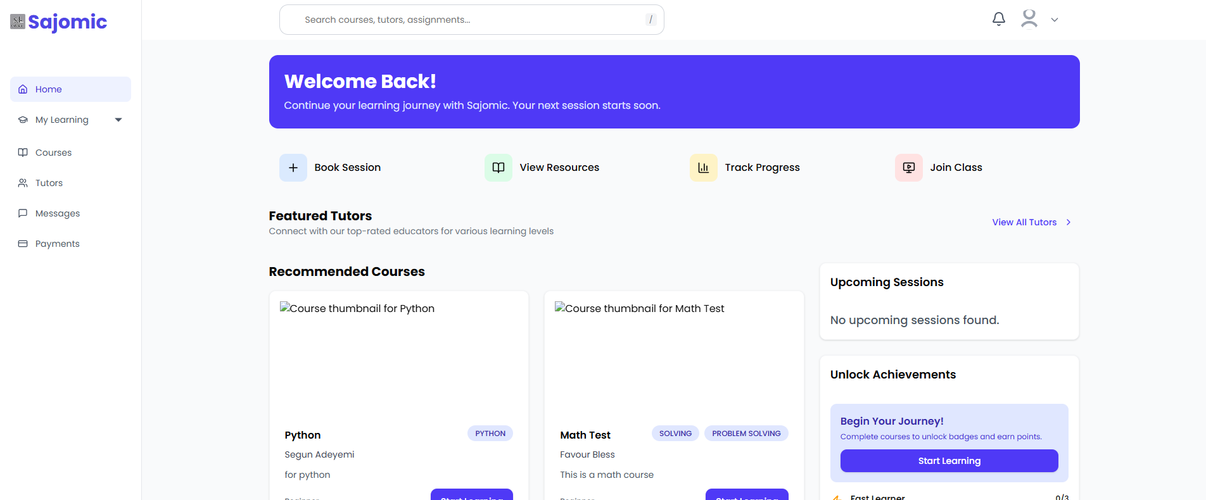Open the Math Test course thumbnail

pyautogui.click(x=674, y=358)
